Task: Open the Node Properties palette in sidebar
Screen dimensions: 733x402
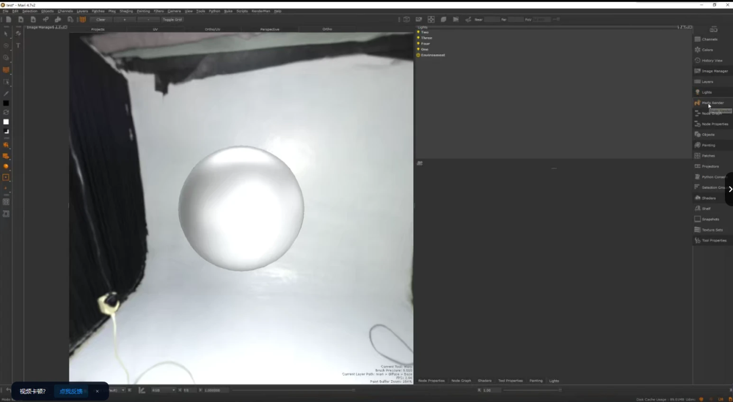Action: (x=715, y=124)
